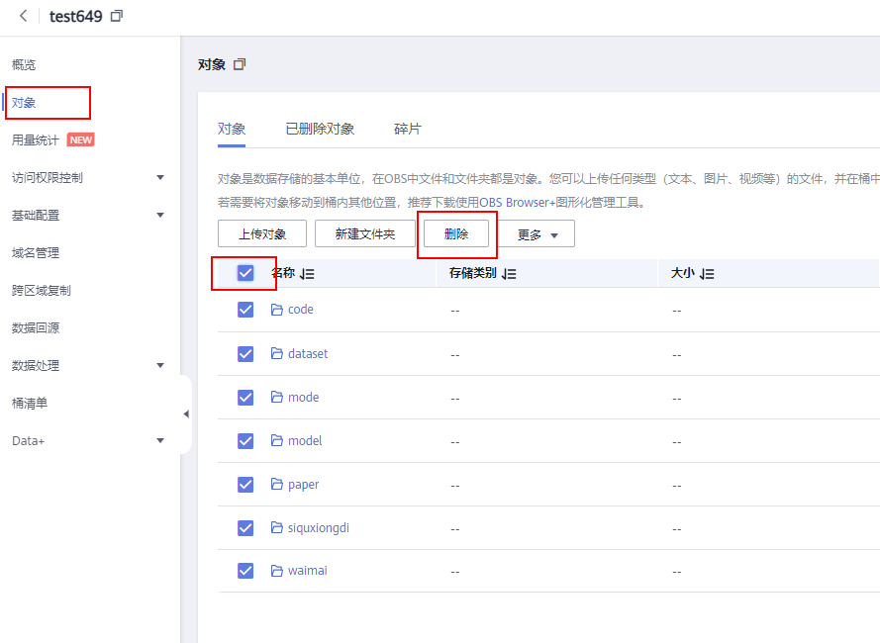
Task: Collapse the left sidebar with the arrow handle
Action: (186, 414)
